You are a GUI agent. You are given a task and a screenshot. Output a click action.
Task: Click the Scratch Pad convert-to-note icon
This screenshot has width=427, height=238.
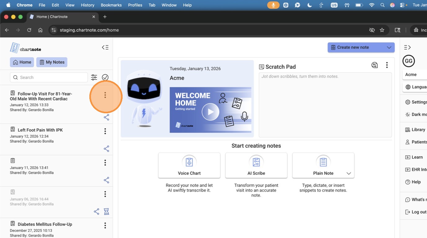375,65
